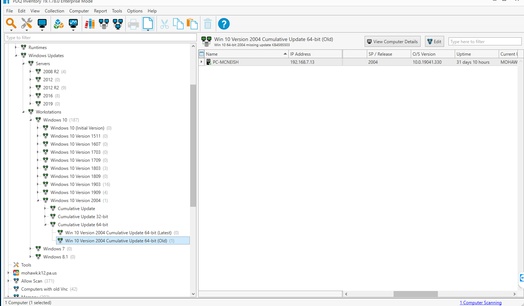Click the books icon in the toolbar
The width and height of the screenshot is (524, 306).
[x=89, y=24]
